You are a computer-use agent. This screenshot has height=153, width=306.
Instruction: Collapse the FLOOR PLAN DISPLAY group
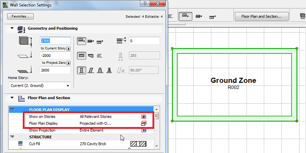pyautogui.click(x=12, y=110)
